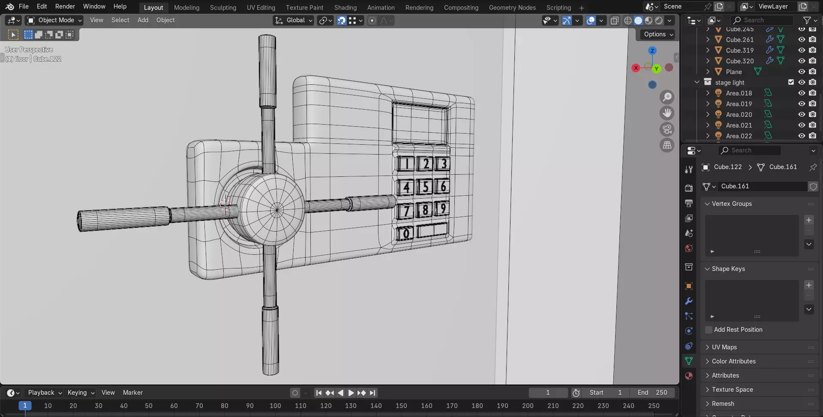The image size is (823, 417).
Task: Select the pan hand gizmo
Action: 667,113
